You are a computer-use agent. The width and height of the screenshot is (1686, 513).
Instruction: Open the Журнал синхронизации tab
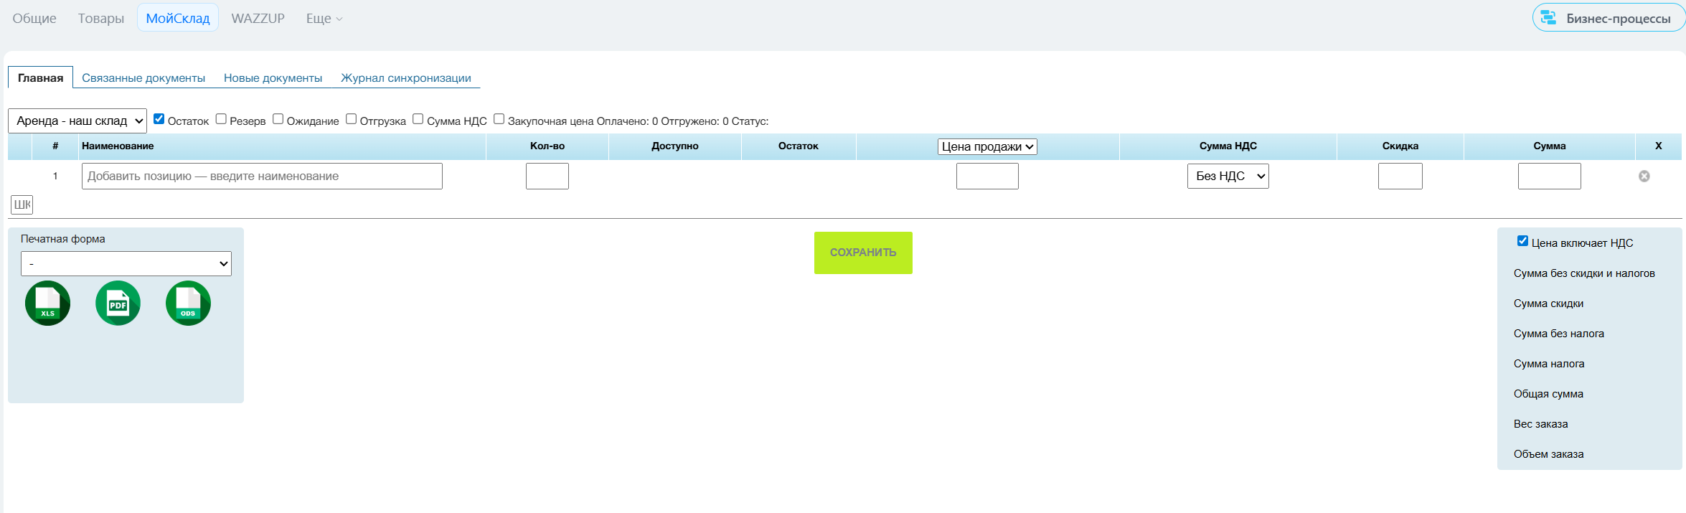(406, 77)
